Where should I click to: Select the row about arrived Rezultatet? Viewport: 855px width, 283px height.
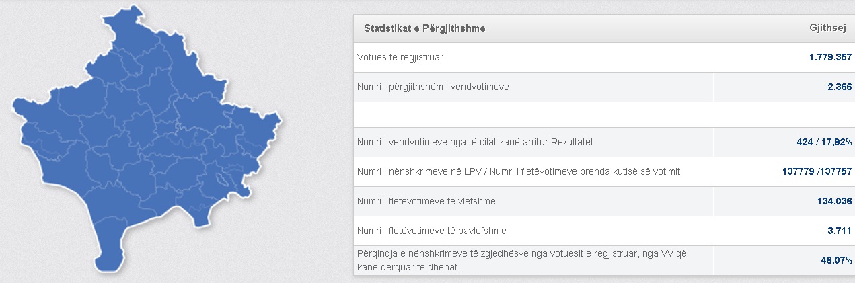click(475, 142)
